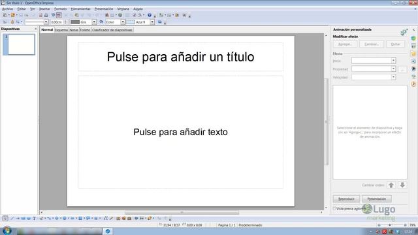Expand the Curve tool dropdown arrow
Viewport: 418px width, 235px height.
(45, 219)
